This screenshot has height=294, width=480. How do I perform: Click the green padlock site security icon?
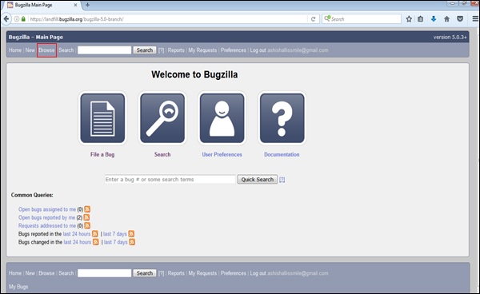23,19
